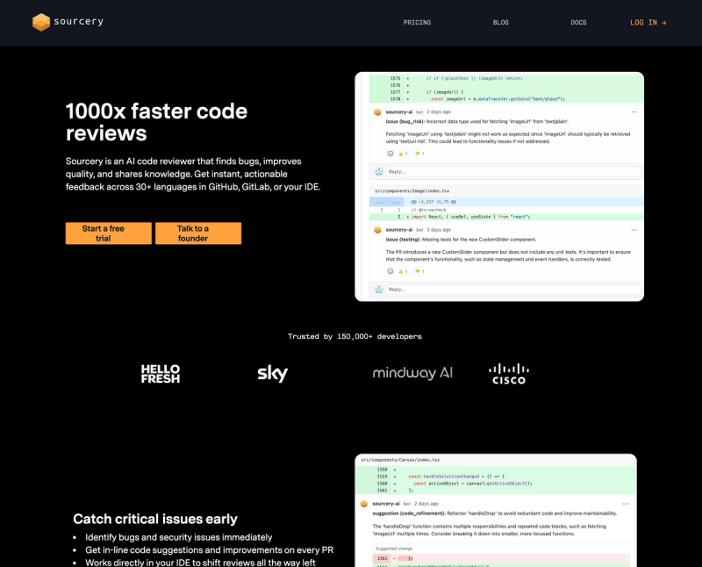The height and width of the screenshot is (567, 702).
Task: Click 'Works directly in your IDE' bullet
Action: 200,563
